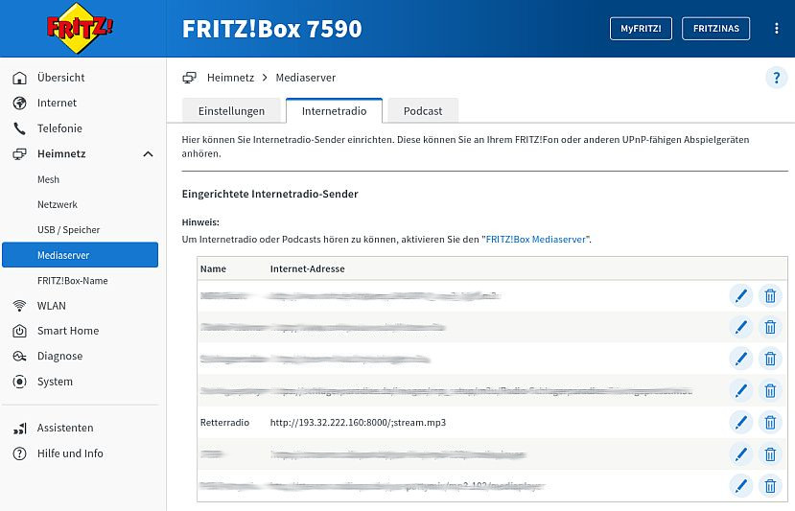This screenshot has width=795, height=511.
Task: Click the Retterradio station name
Action: (224, 422)
